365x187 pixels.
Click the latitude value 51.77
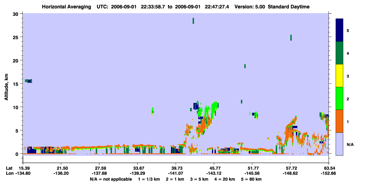coord(252,168)
